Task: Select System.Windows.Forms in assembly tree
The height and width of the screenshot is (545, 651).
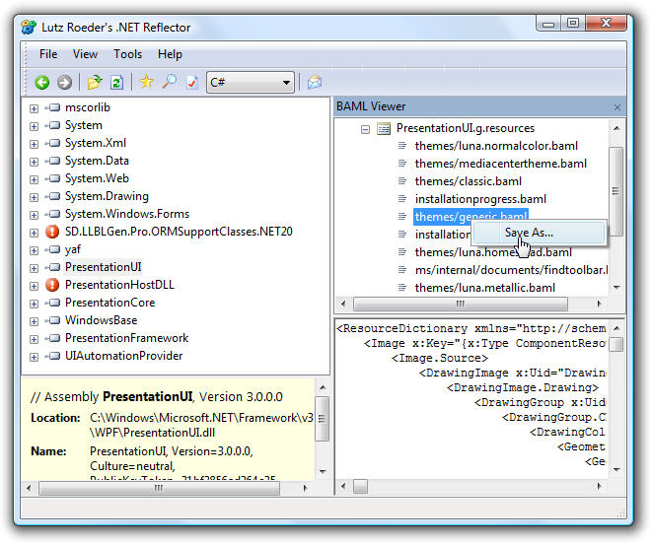Action: click(x=126, y=214)
